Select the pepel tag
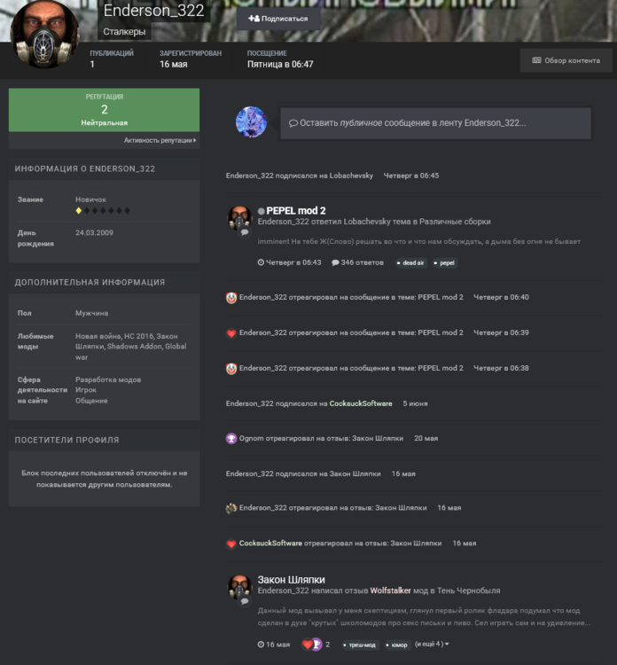Viewport: 617px width, 665px height. (445, 263)
